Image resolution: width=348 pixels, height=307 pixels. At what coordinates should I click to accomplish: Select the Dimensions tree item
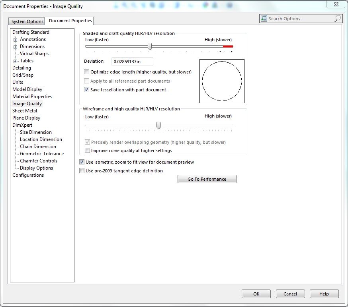(32, 46)
